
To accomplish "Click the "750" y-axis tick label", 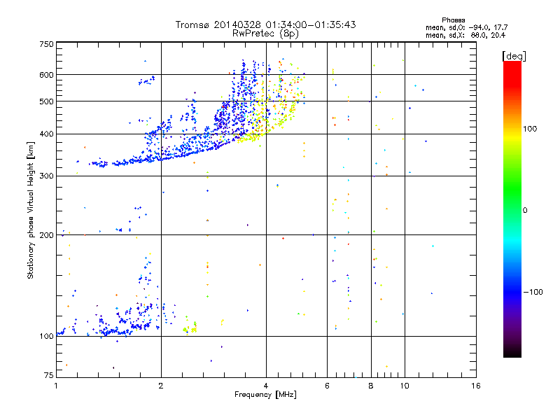I will pos(47,44).
